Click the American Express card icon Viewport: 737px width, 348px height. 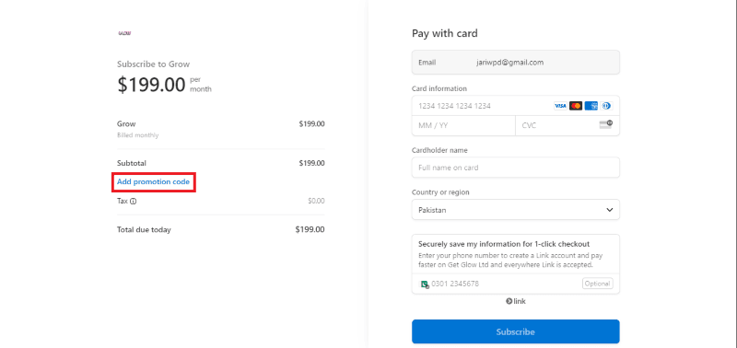(591, 106)
